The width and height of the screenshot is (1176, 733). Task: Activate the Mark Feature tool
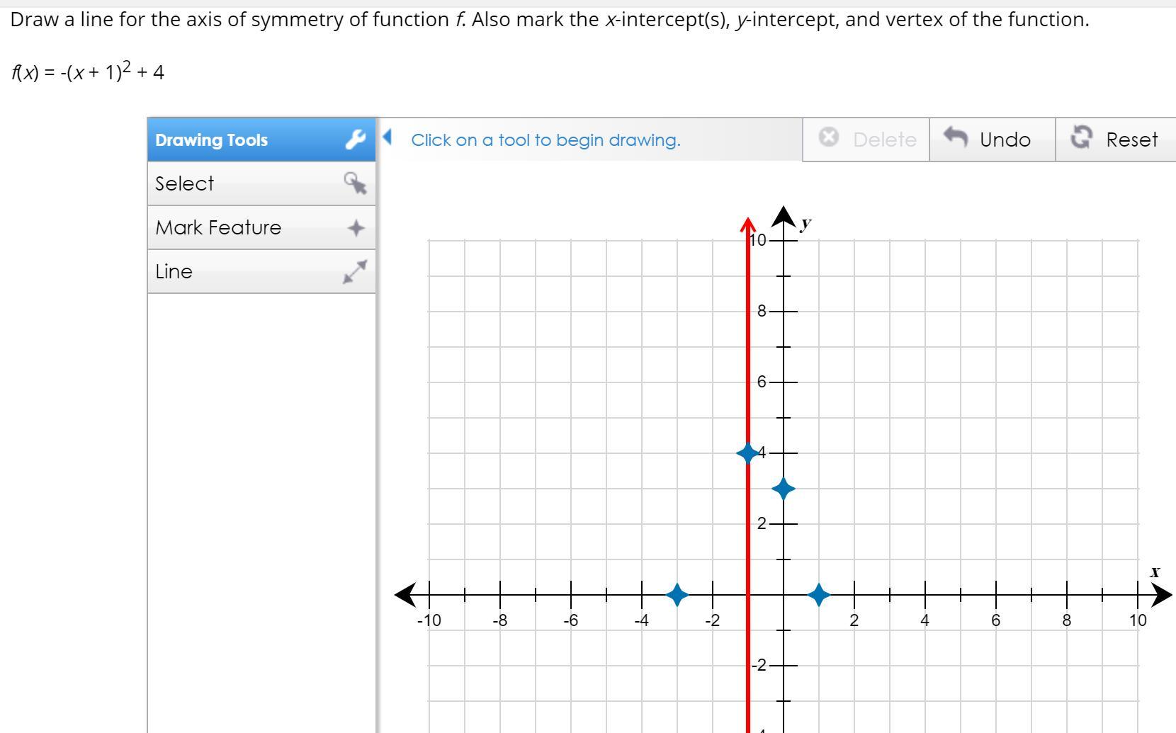tap(218, 228)
